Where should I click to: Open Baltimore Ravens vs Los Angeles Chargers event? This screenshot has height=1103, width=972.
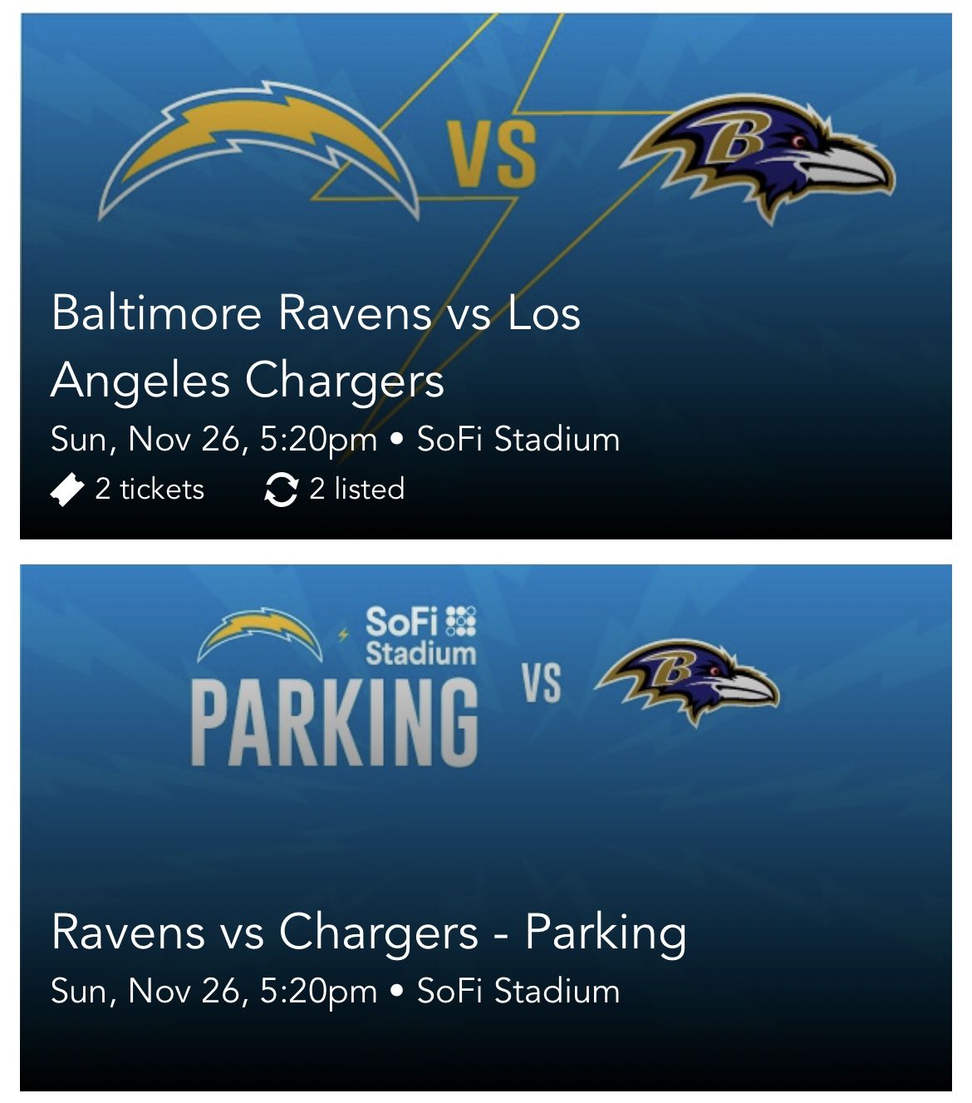[x=316, y=345]
